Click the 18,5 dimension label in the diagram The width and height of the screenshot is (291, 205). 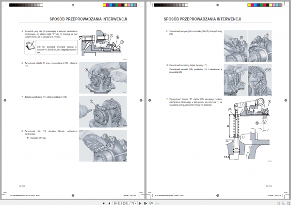(x=226, y=157)
